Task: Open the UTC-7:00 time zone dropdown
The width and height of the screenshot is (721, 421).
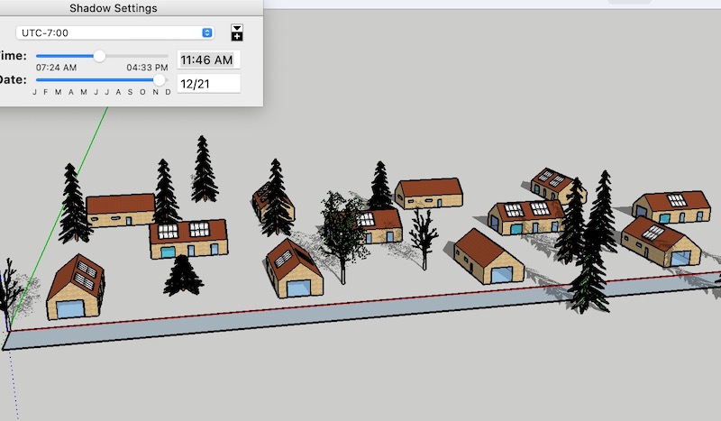Action: pyautogui.click(x=115, y=32)
